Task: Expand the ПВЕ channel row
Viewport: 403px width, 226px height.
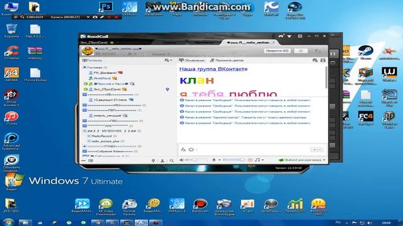Action: click(84, 121)
